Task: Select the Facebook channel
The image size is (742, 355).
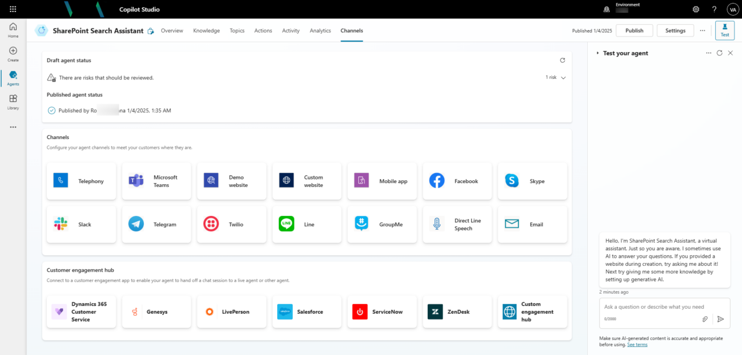Action: tap(457, 181)
